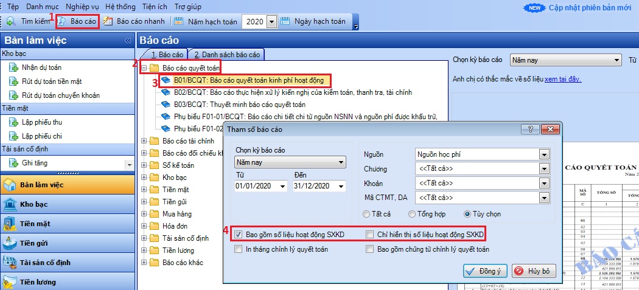Select Tiền gửi in navigation sidebar
Image resolution: width=639 pixels, height=290 pixels.
coord(67,243)
